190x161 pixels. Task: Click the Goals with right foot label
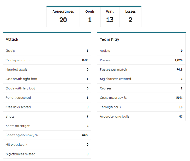[22, 79]
